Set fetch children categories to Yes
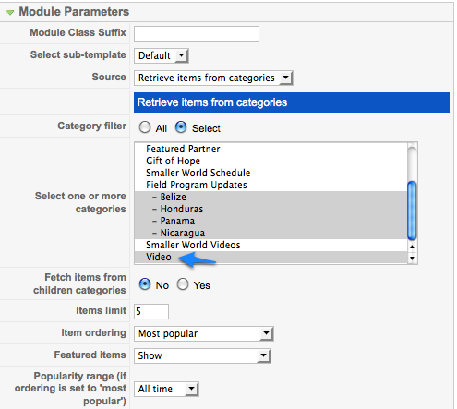This screenshot has height=409, width=457. coord(183,284)
